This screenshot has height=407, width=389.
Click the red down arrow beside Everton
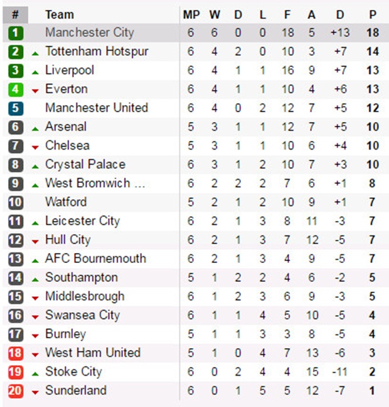35,90
